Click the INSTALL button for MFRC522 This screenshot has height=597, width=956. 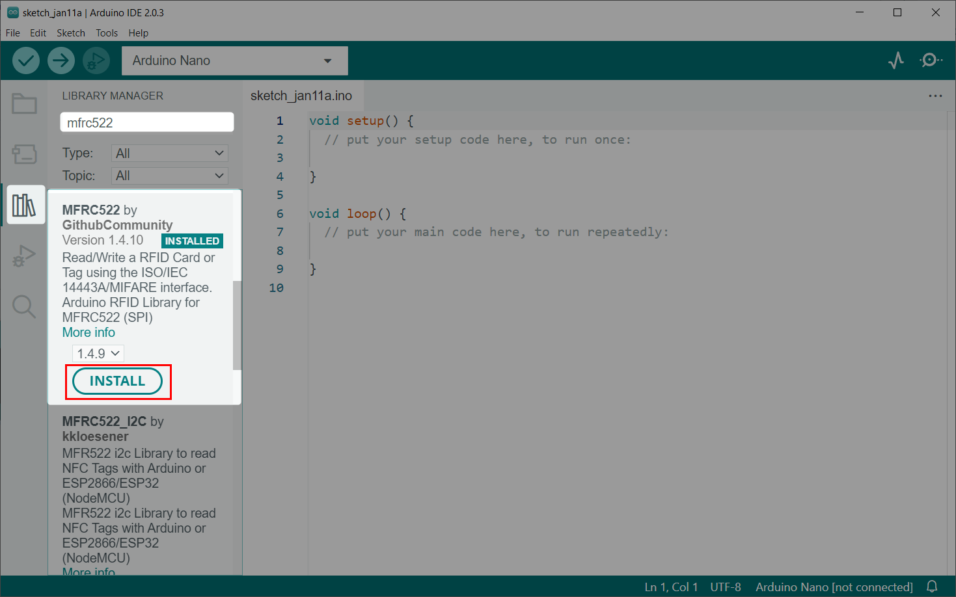117,381
